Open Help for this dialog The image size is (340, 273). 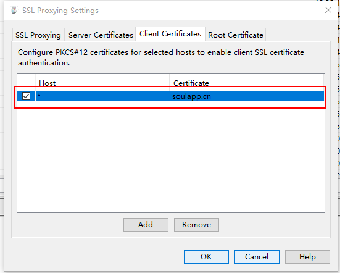click(x=307, y=257)
